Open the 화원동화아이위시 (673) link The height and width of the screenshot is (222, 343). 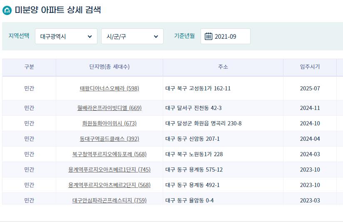109,123
